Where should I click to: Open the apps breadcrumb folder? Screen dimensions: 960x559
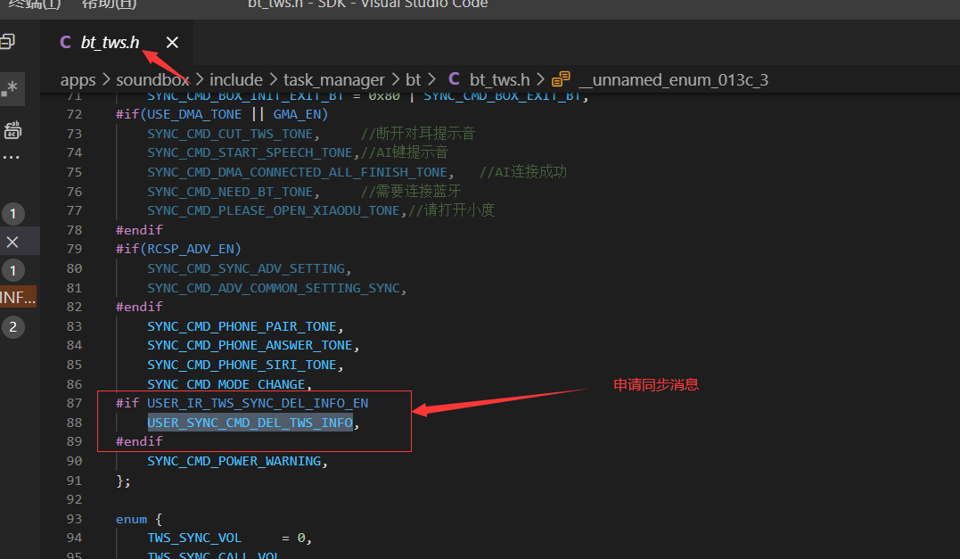[x=78, y=79]
